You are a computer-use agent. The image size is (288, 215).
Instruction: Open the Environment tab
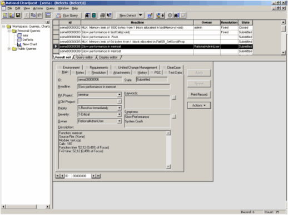pyautogui.click(x=69, y=68)
